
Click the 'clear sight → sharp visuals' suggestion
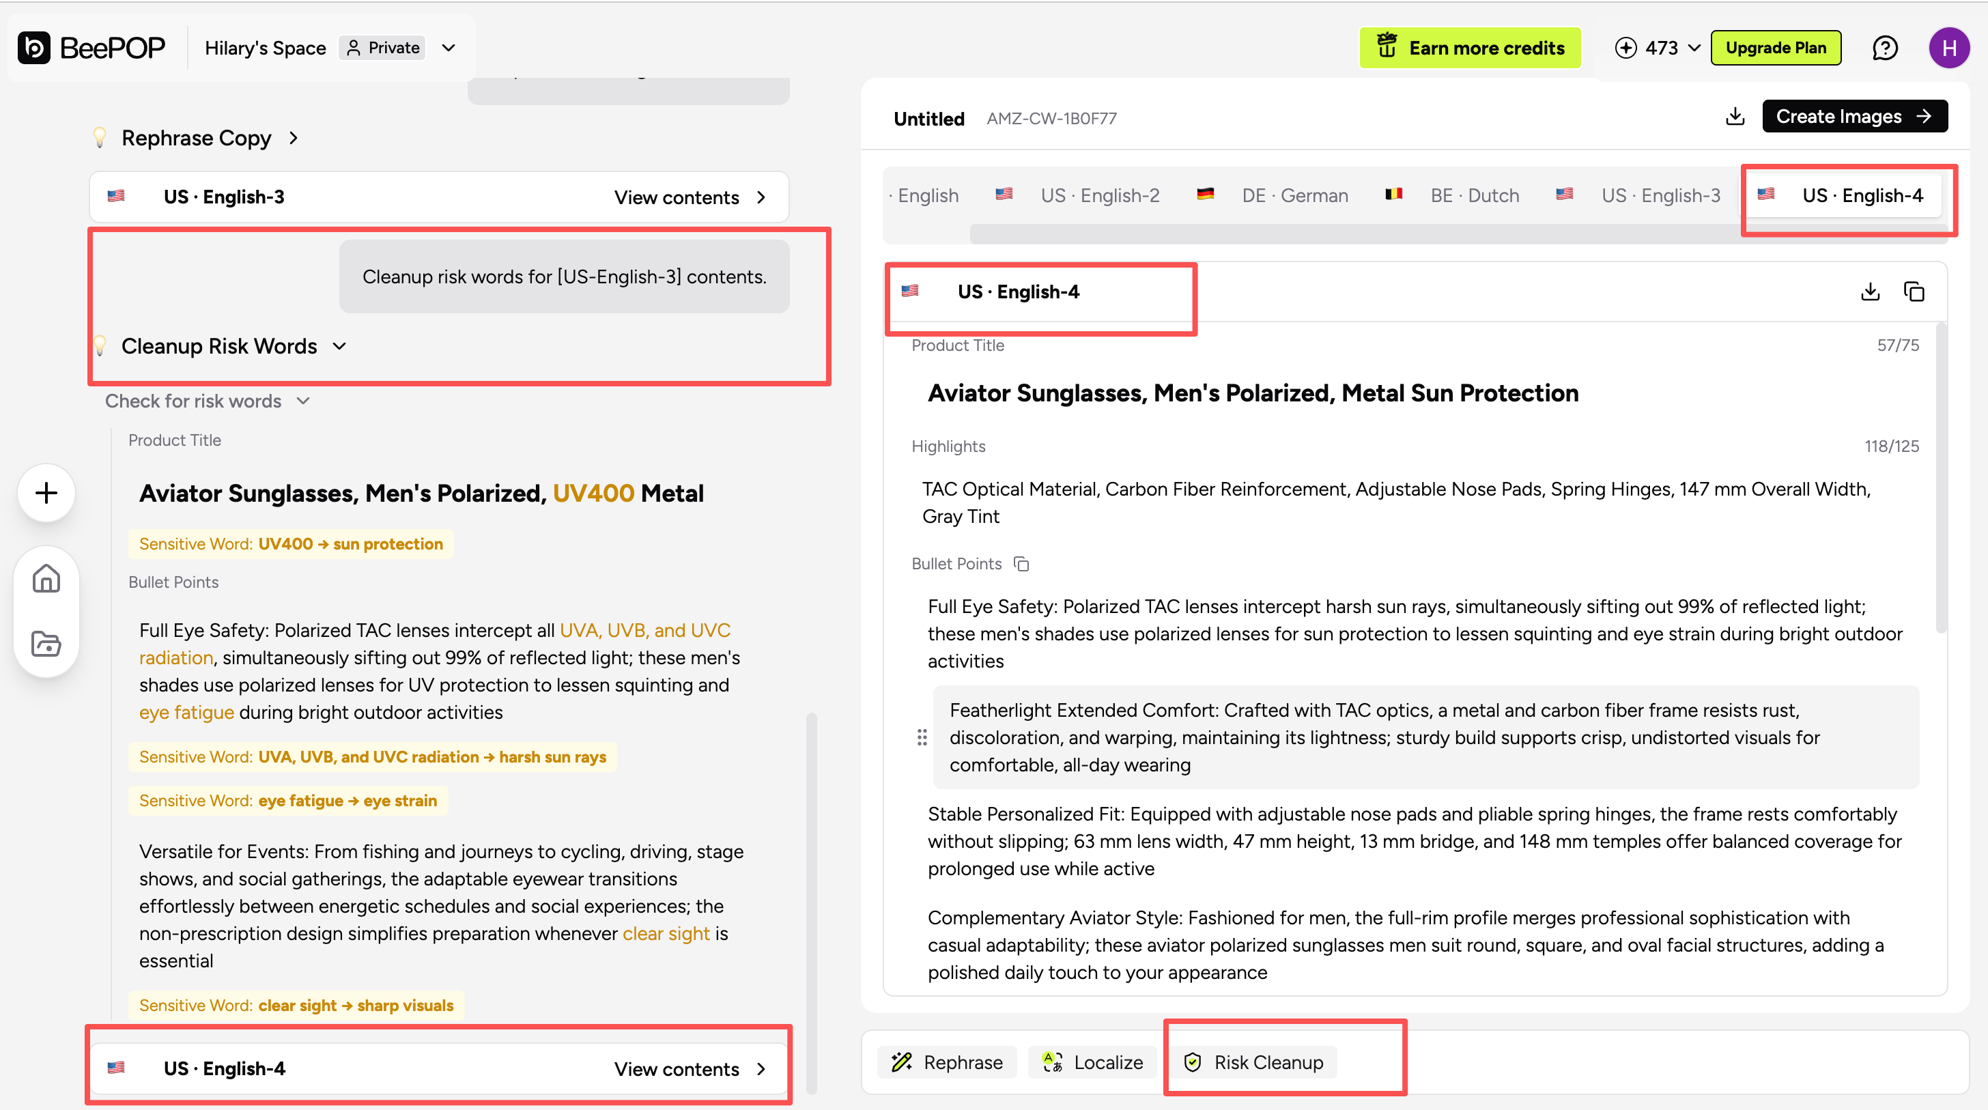coord(296,1005)
